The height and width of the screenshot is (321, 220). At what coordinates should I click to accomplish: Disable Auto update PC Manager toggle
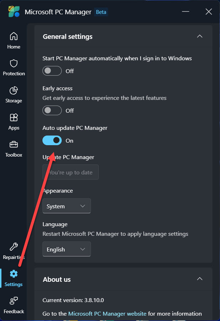(x=52, y=141)
